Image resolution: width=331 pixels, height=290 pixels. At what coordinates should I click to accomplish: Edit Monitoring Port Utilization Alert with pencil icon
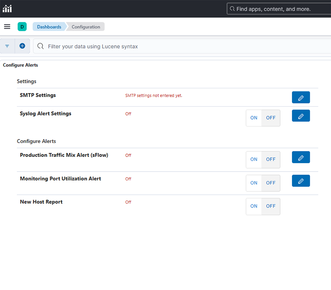[301, 180]
